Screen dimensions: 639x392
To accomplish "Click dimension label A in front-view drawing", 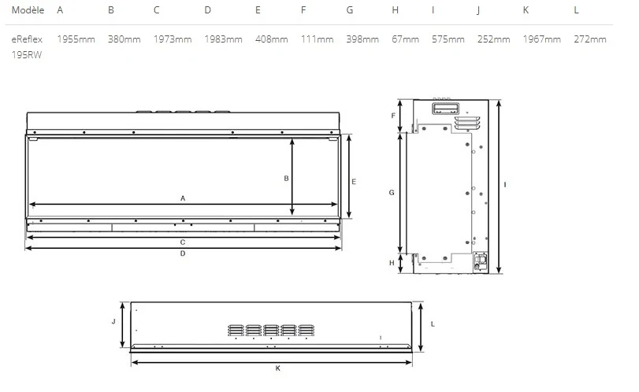I will (x=183, y=198).
